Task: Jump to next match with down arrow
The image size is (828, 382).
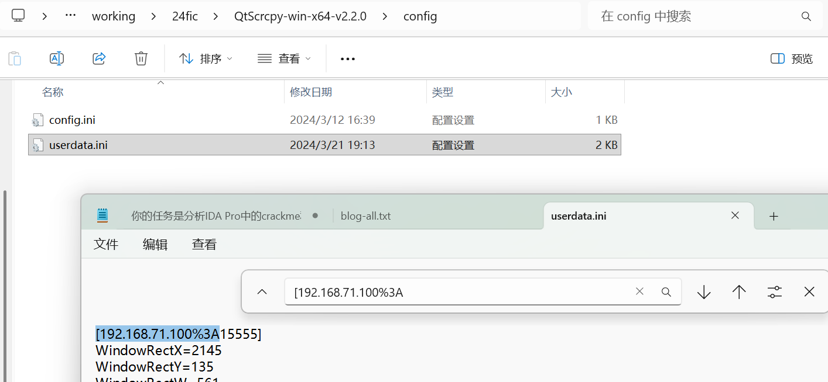Action: [x=704, y=292]
